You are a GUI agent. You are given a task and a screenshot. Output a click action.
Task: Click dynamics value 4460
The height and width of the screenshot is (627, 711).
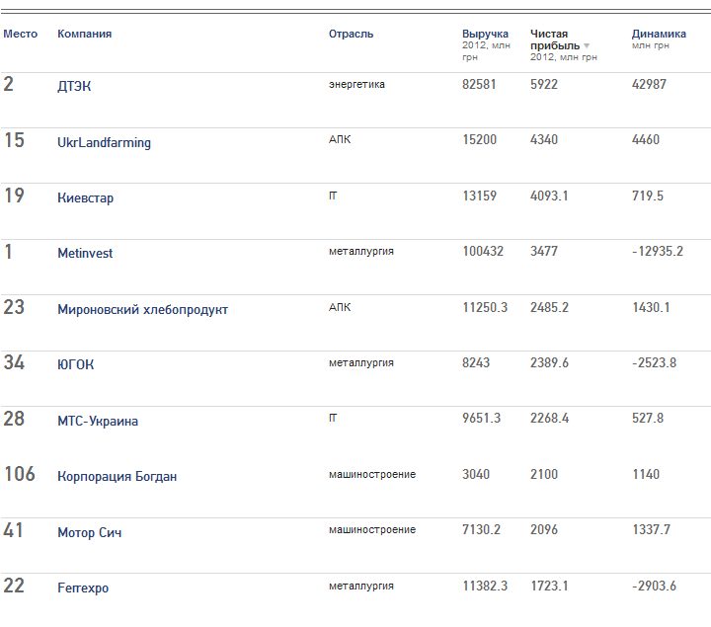[646, 139]
